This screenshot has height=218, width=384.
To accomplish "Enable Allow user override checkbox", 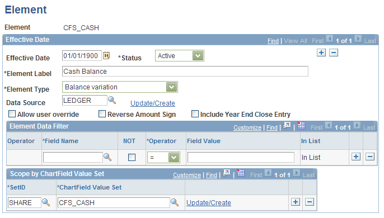I will click(x=12, y=114).
